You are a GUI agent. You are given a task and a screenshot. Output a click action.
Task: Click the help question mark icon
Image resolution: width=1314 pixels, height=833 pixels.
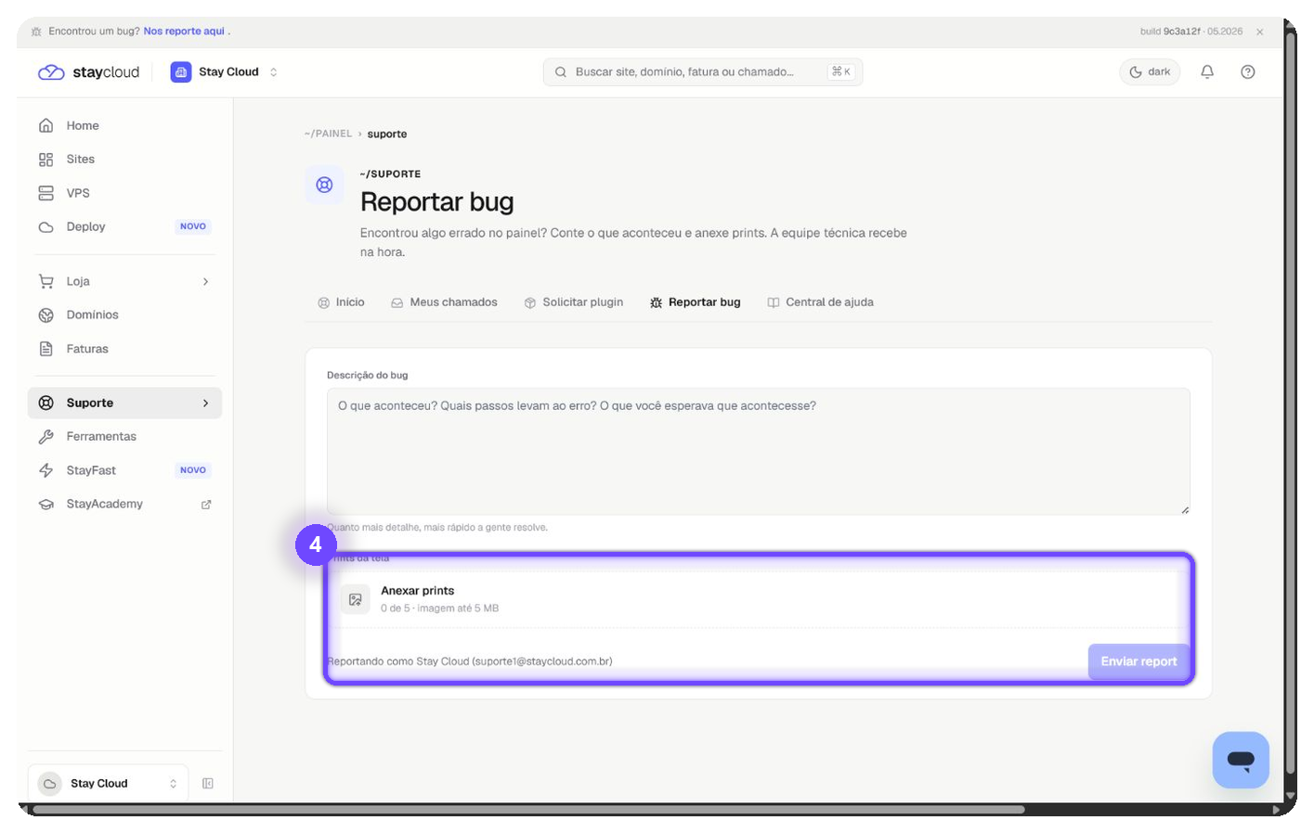tap(1248, 72)
